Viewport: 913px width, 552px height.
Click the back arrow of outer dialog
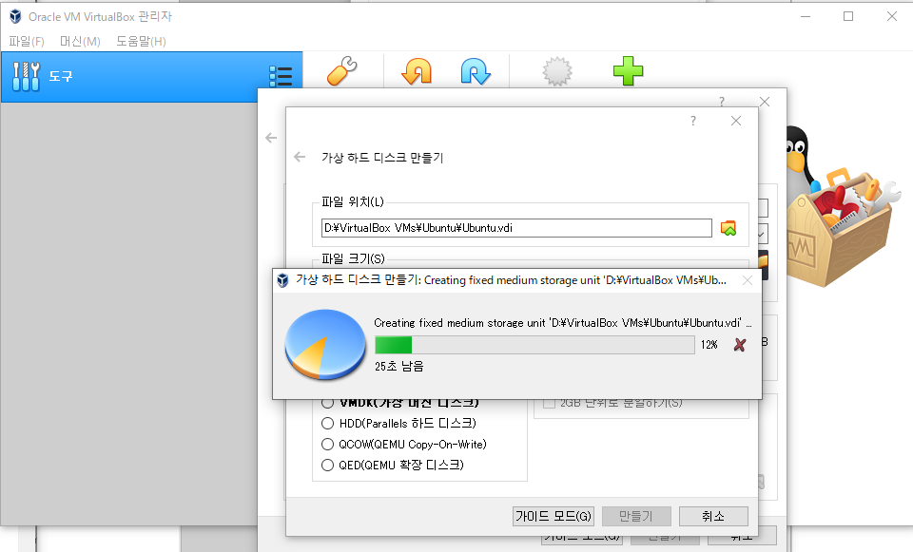coord(271,138)
